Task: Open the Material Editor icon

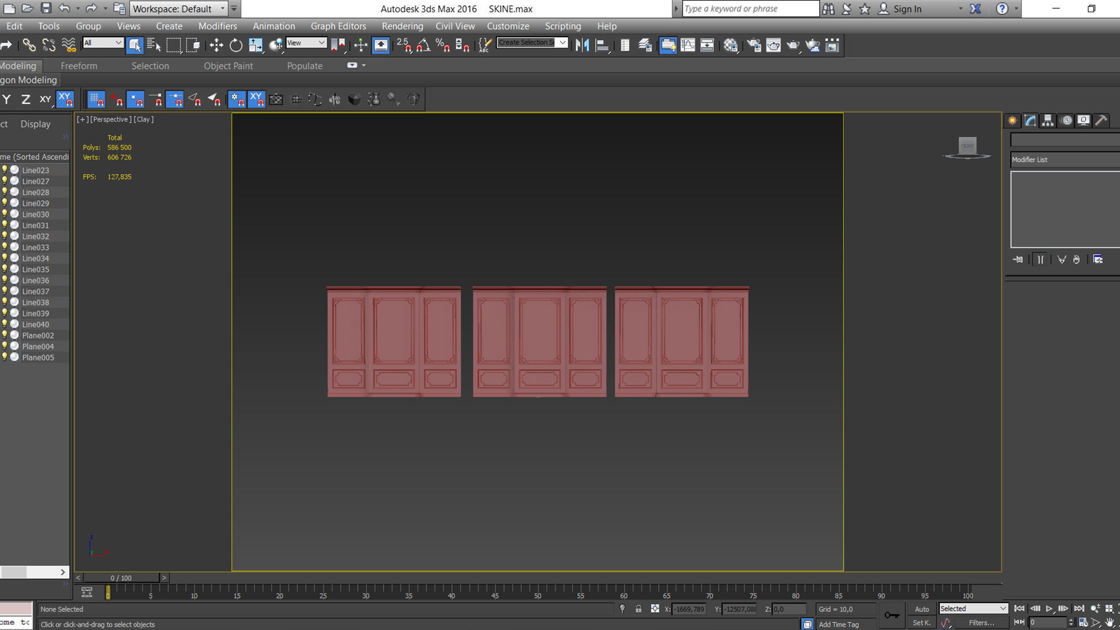Action: click(730, 45)
